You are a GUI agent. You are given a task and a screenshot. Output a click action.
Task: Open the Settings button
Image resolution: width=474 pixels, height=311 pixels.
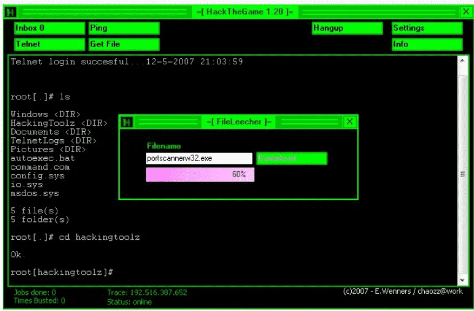click(427, 29)
